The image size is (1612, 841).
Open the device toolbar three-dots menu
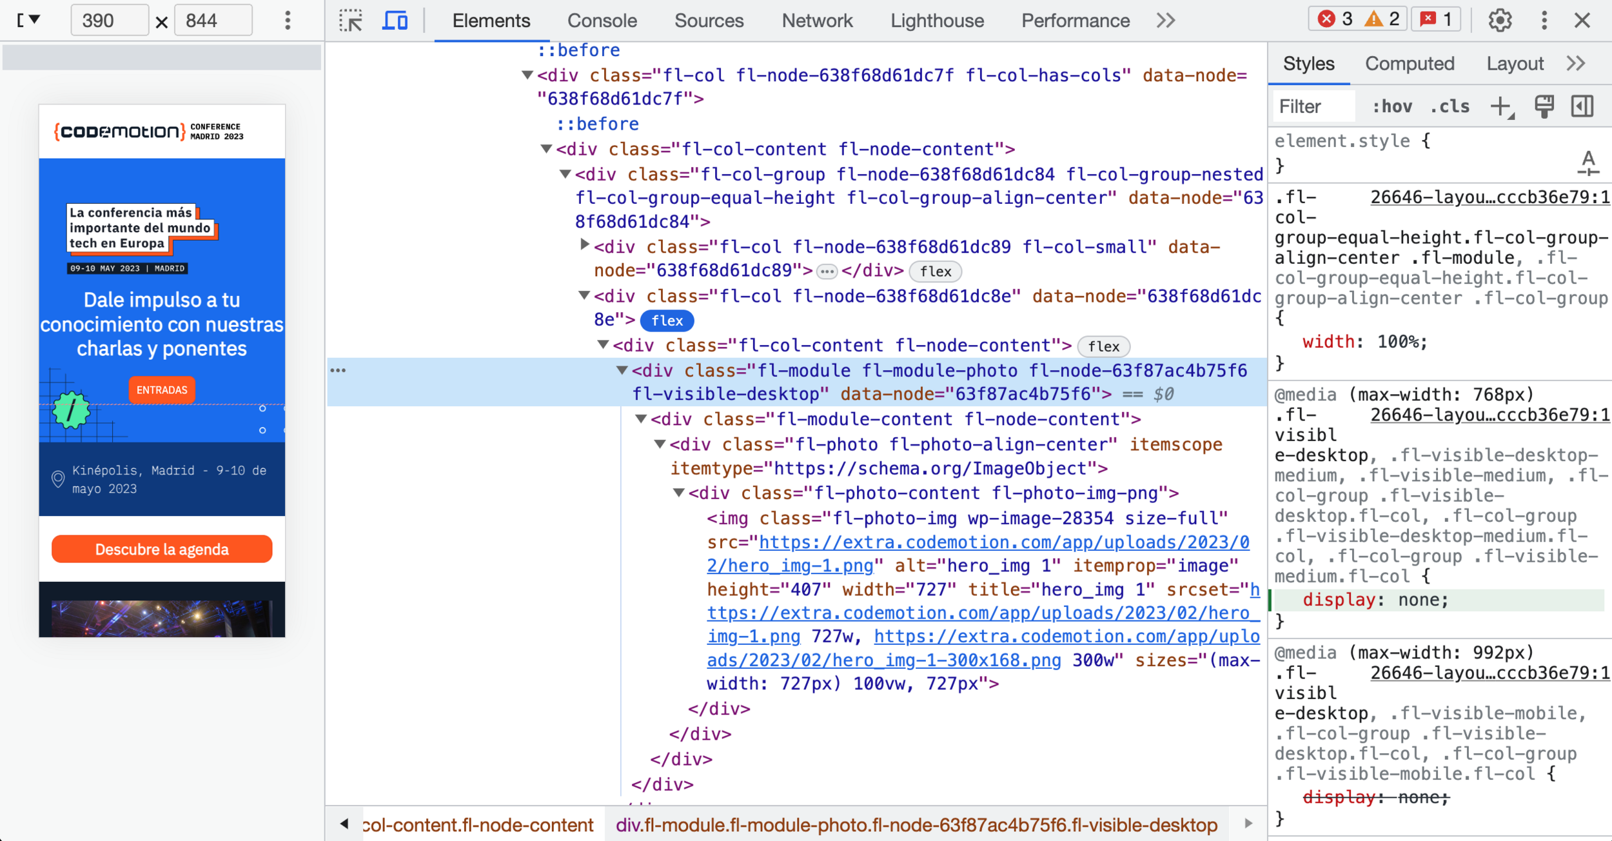coord(288,21)
